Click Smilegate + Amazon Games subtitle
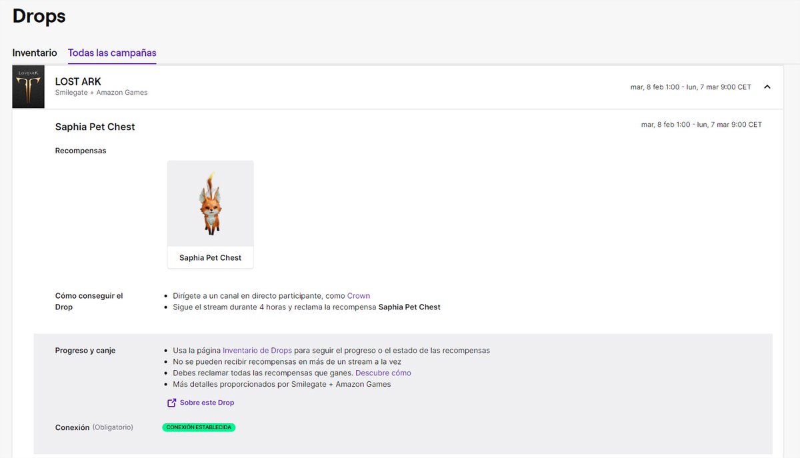 click(101, 93)
